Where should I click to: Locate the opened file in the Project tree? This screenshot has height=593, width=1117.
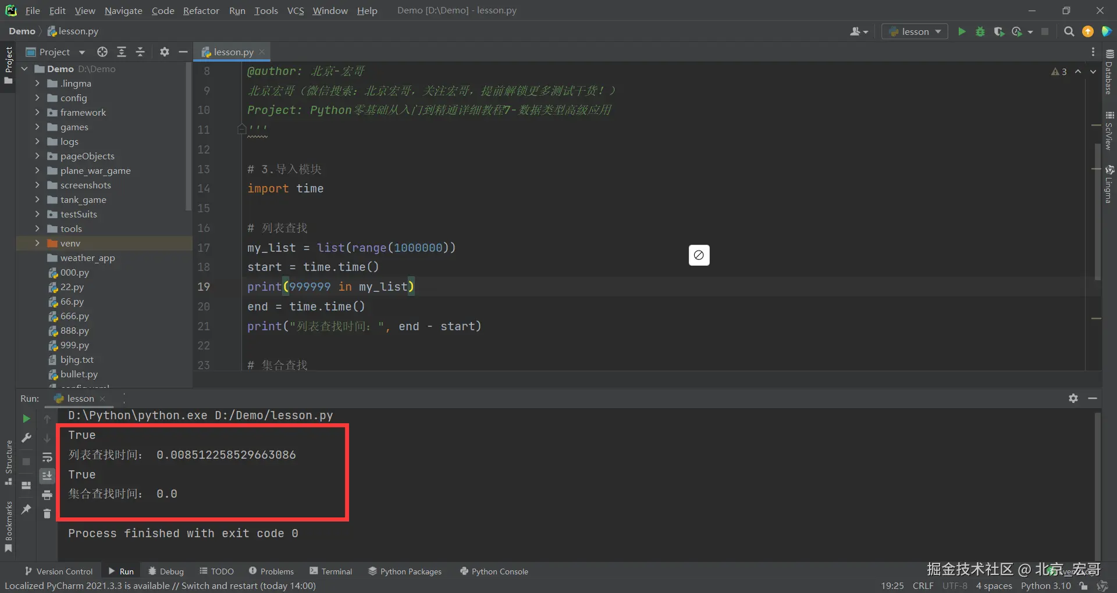(102, 52)
